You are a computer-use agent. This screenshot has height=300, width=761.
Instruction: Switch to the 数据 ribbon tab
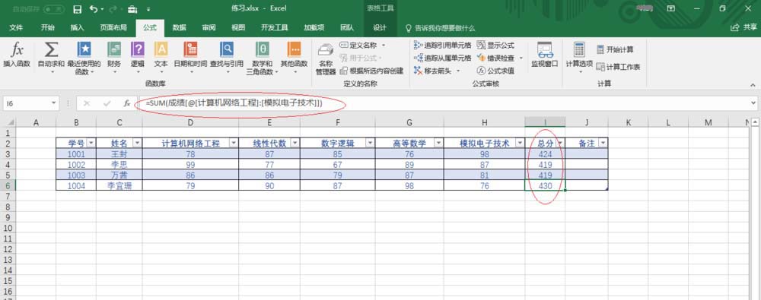(179, 28)
